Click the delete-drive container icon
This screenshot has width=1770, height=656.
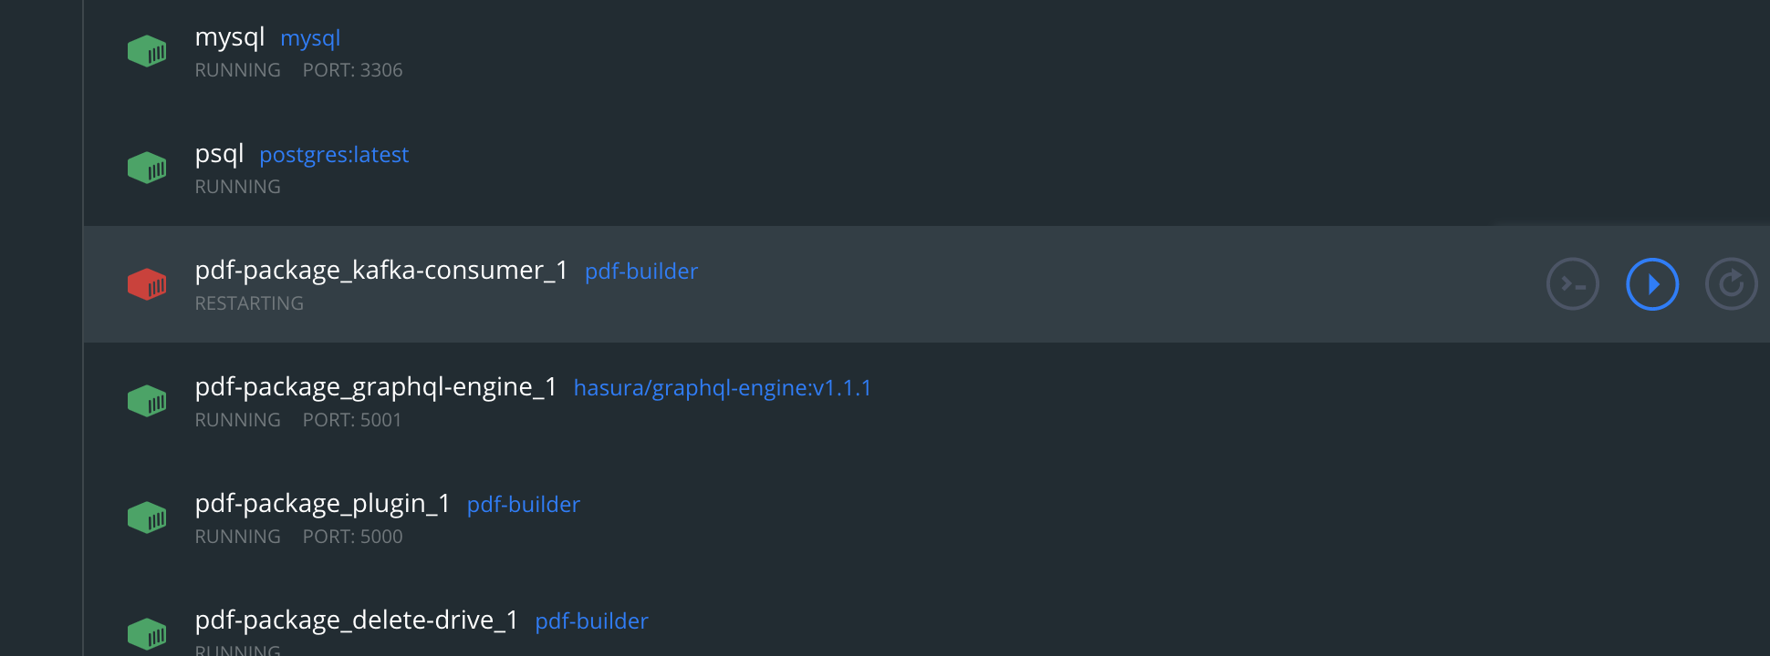(x=147, y=634)
